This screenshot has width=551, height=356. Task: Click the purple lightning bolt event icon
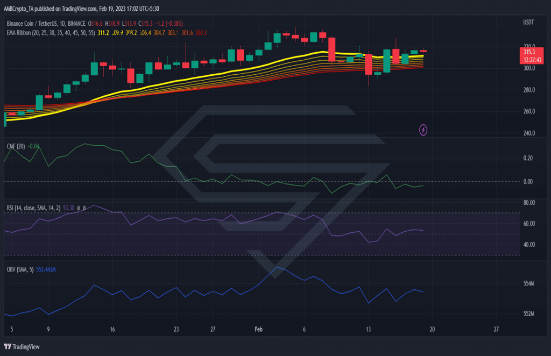coord(423,130)
